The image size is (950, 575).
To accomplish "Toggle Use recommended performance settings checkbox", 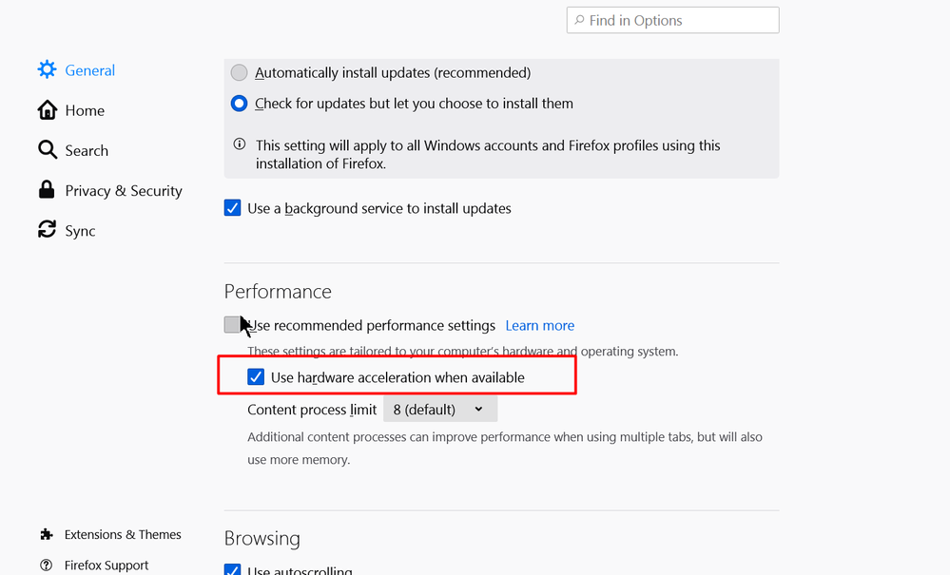I will (x=232, y=324).
